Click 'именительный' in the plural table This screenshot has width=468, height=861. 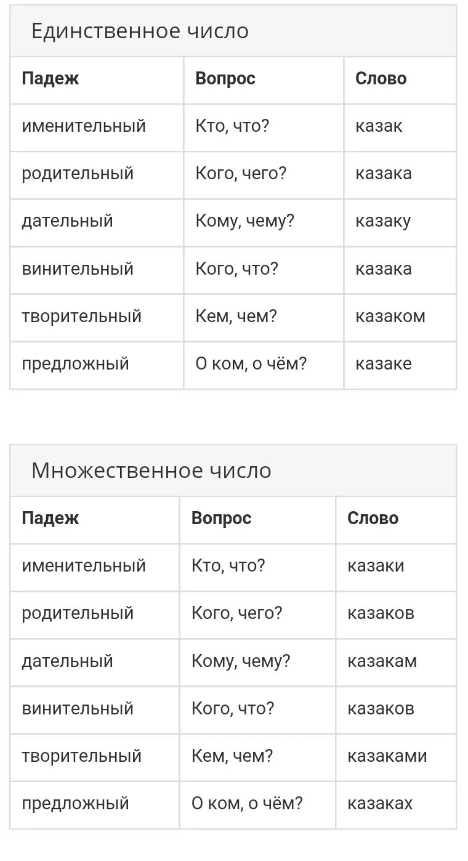click(x=84, y=566)
